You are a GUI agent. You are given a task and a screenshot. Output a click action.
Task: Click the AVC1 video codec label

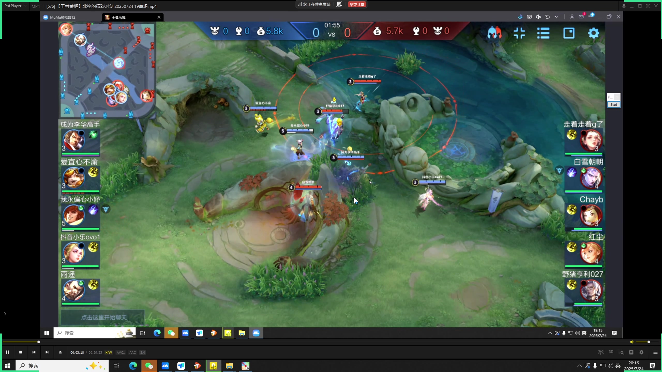[x=121, y=352]
